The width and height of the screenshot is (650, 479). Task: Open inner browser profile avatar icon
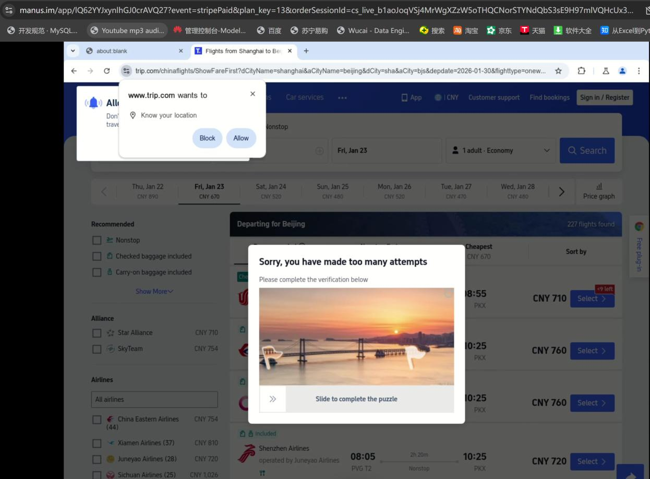tap(622, 71)
